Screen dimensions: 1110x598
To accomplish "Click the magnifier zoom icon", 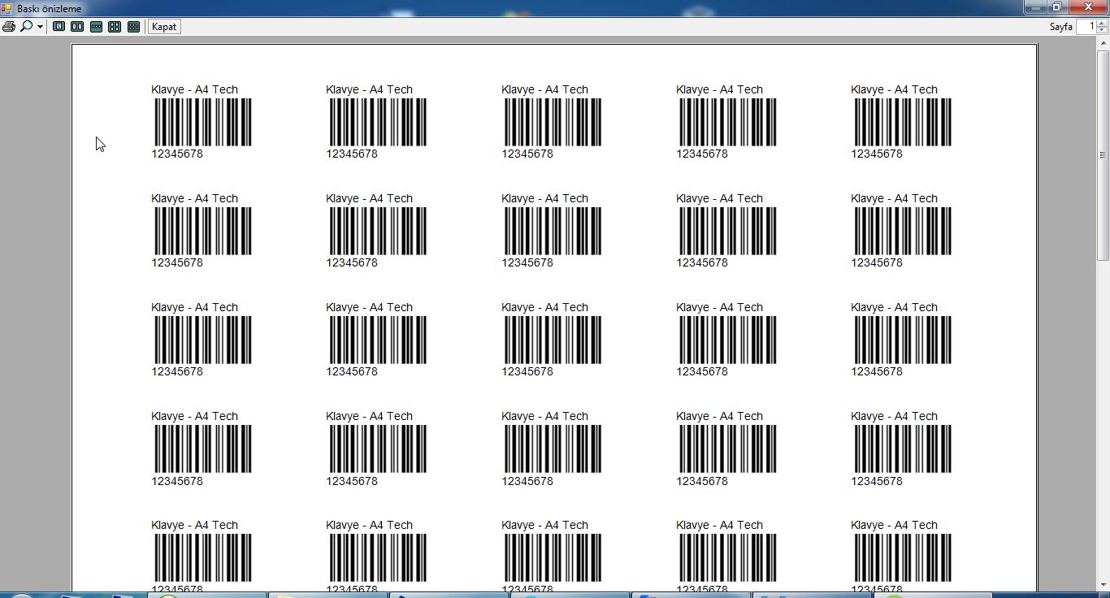I will (x=27, y=27).
